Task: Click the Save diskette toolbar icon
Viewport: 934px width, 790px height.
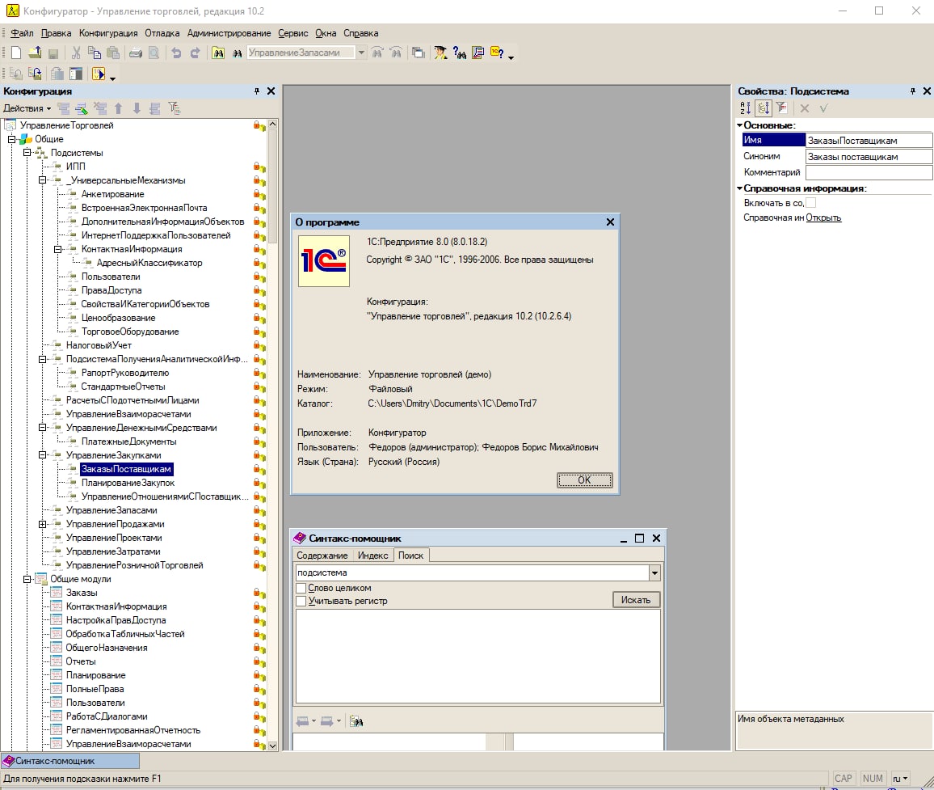Action: [x=53, y=53]
